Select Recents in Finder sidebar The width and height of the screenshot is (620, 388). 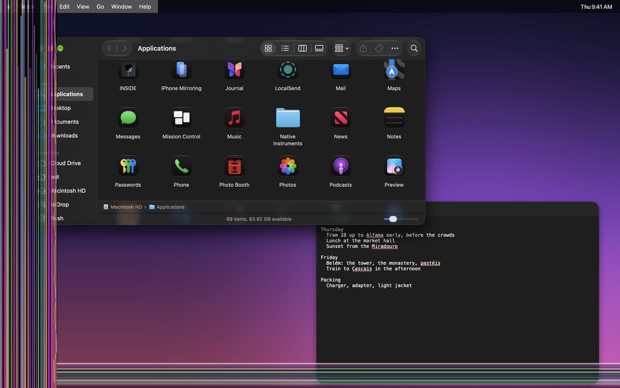[x=64, y=67]
